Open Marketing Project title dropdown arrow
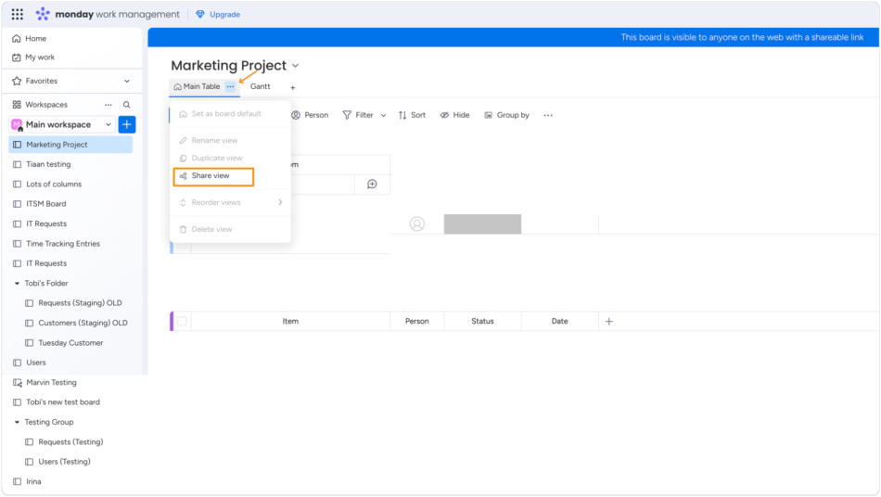 click(x=296, y=66)
